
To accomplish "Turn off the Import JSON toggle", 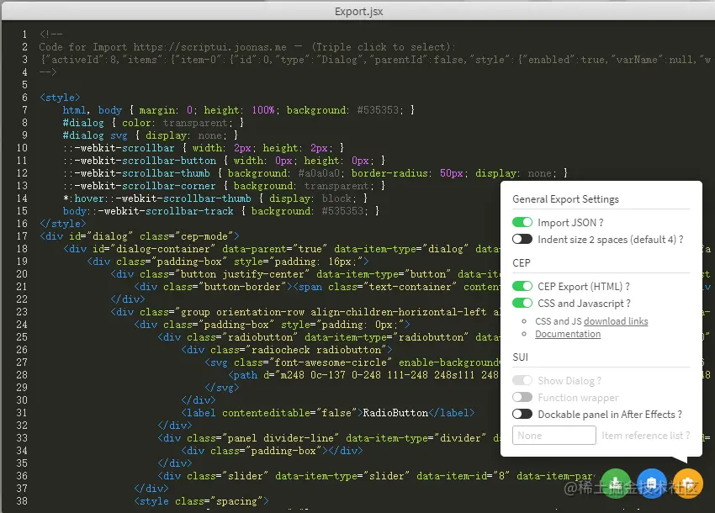I will (522, 222).
